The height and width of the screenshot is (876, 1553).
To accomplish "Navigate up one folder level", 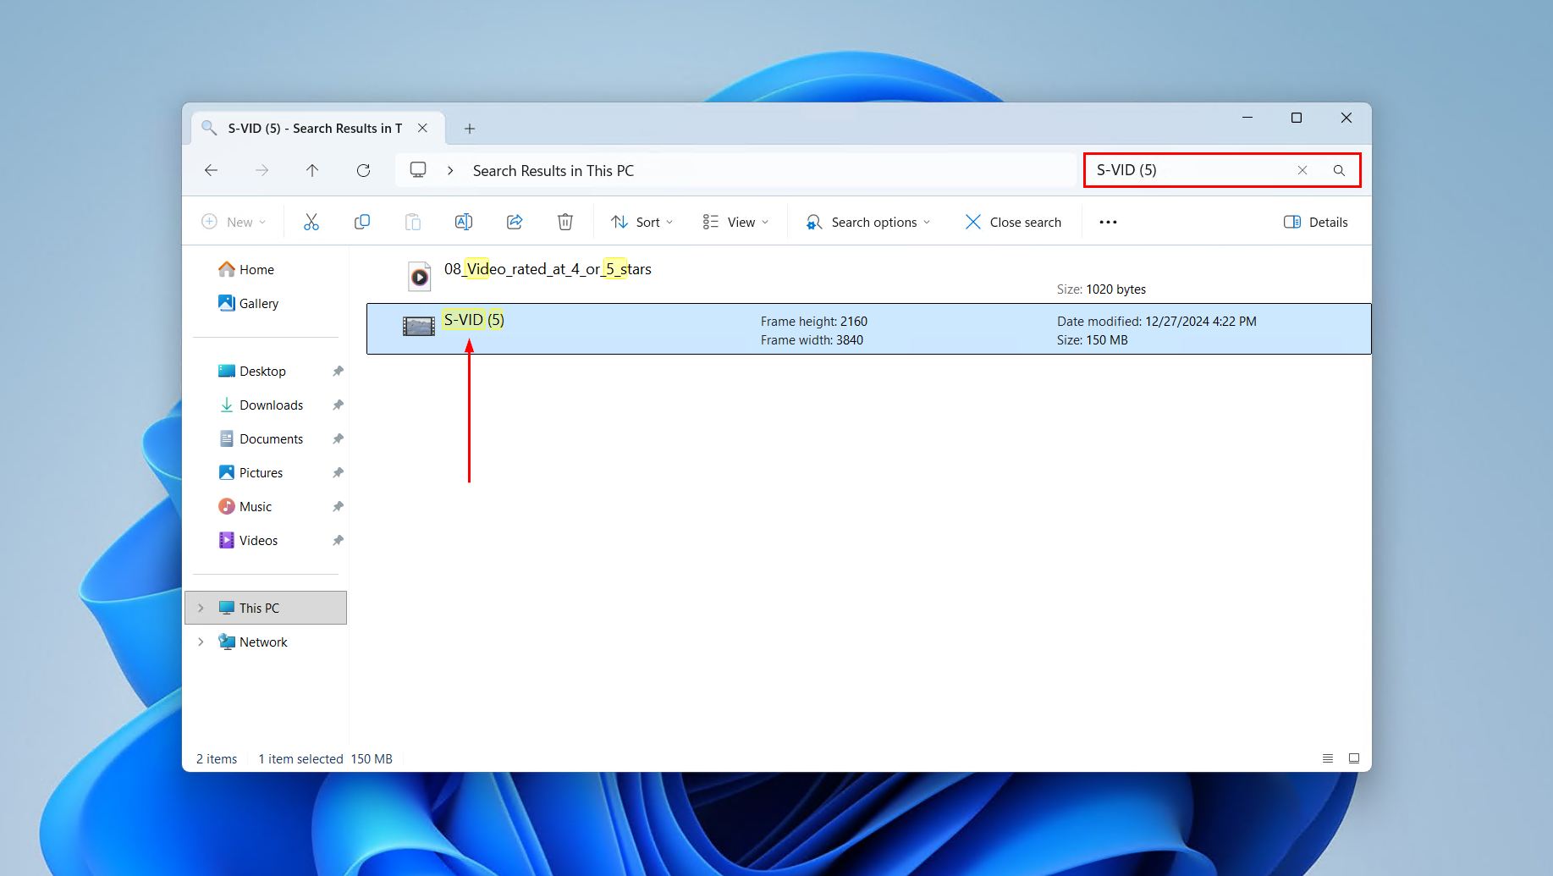I will click(312, 170).
